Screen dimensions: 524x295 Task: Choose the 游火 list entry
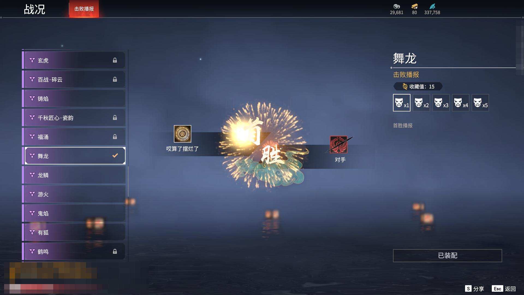click(x=74, y=194)
